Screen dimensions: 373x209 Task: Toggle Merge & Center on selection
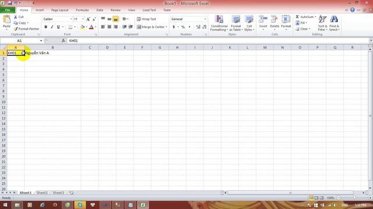coord(150,27)
